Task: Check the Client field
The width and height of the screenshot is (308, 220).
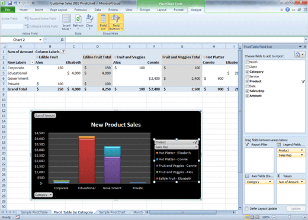Action: (247, 67)
